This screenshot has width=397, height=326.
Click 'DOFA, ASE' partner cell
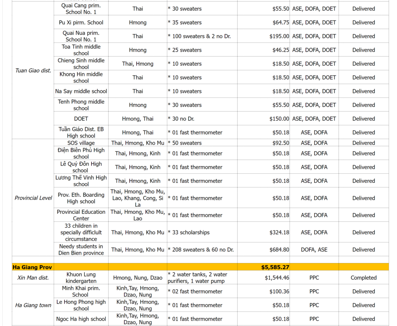pyautogui.click(x=314, y=249)
